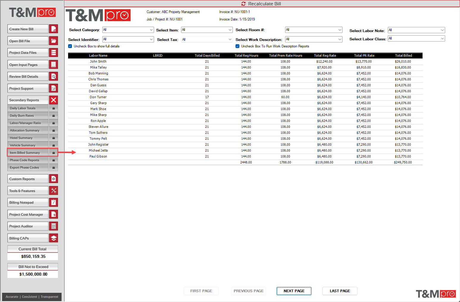Open the Vehicle Summary report

[28, 145]
